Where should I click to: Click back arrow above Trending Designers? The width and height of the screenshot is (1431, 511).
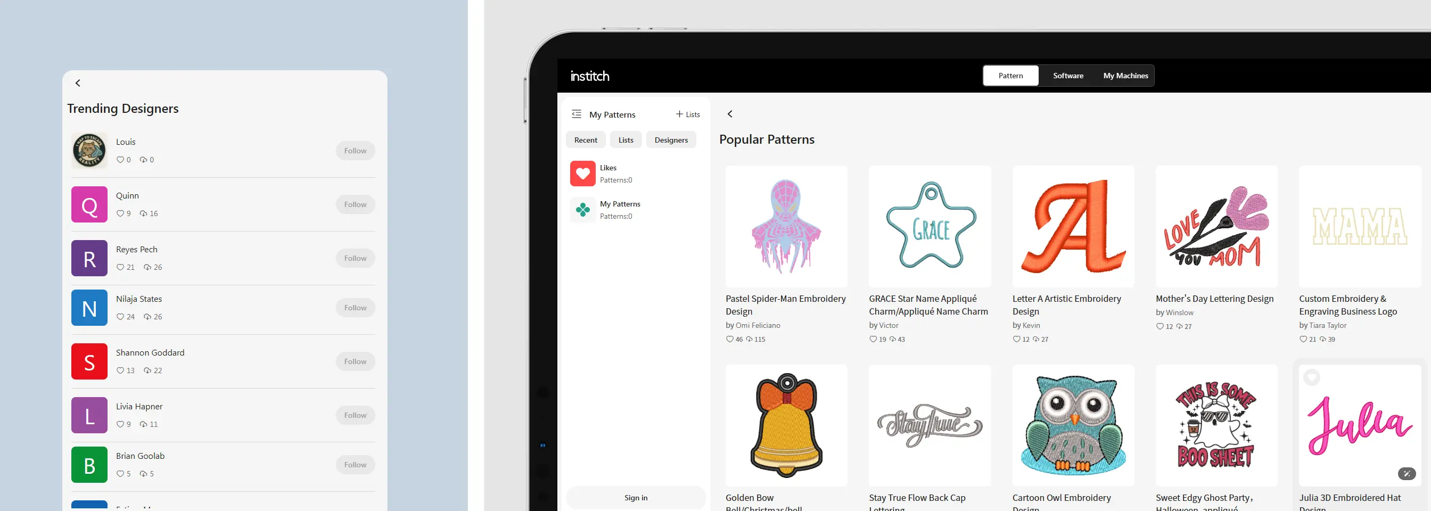[x=78, y=84]
